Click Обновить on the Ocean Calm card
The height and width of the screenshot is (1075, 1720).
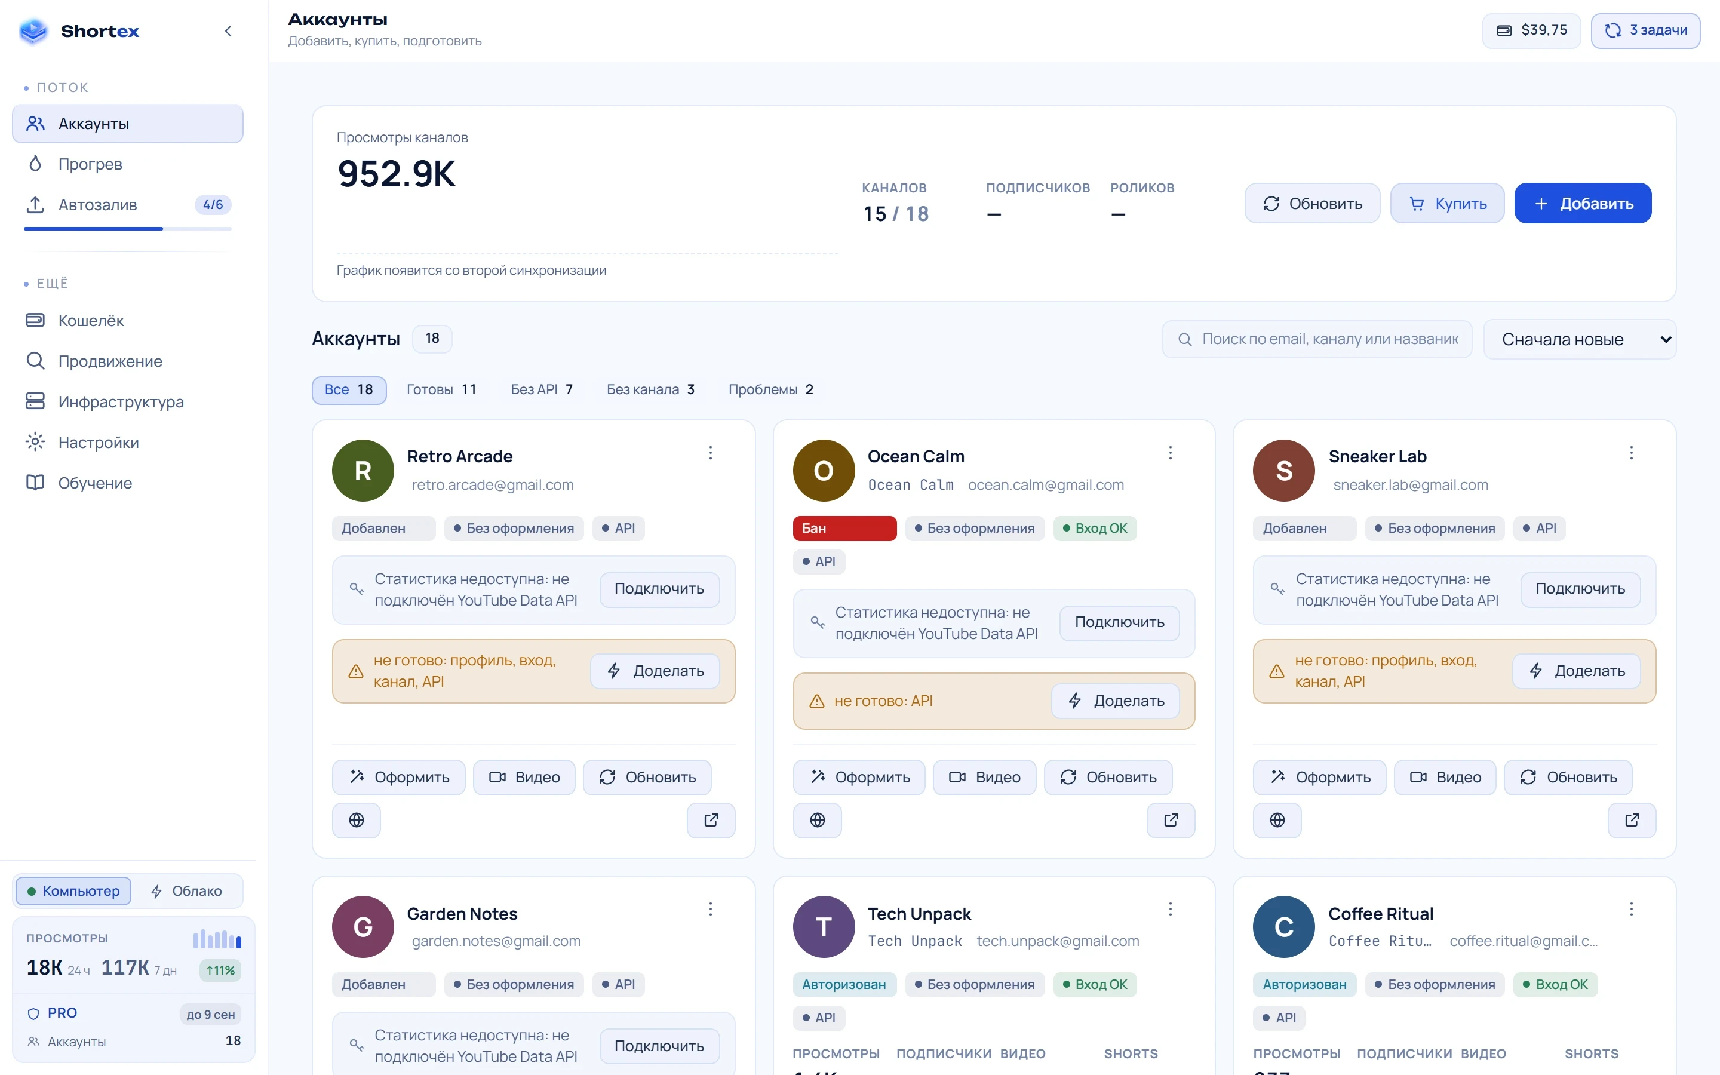(1107, 778)
